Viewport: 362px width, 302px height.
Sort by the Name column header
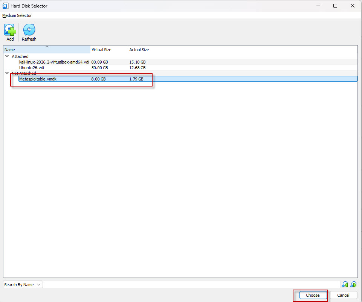click(47, 50)
